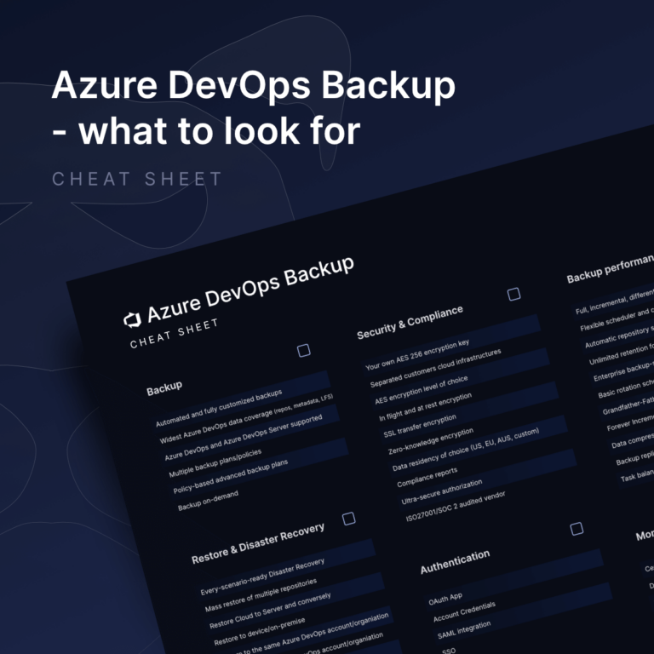Select 'Restore Cloud to Server and conversely'
The image size is (654, 654).
pyautogui.click(x=270, y=611)
